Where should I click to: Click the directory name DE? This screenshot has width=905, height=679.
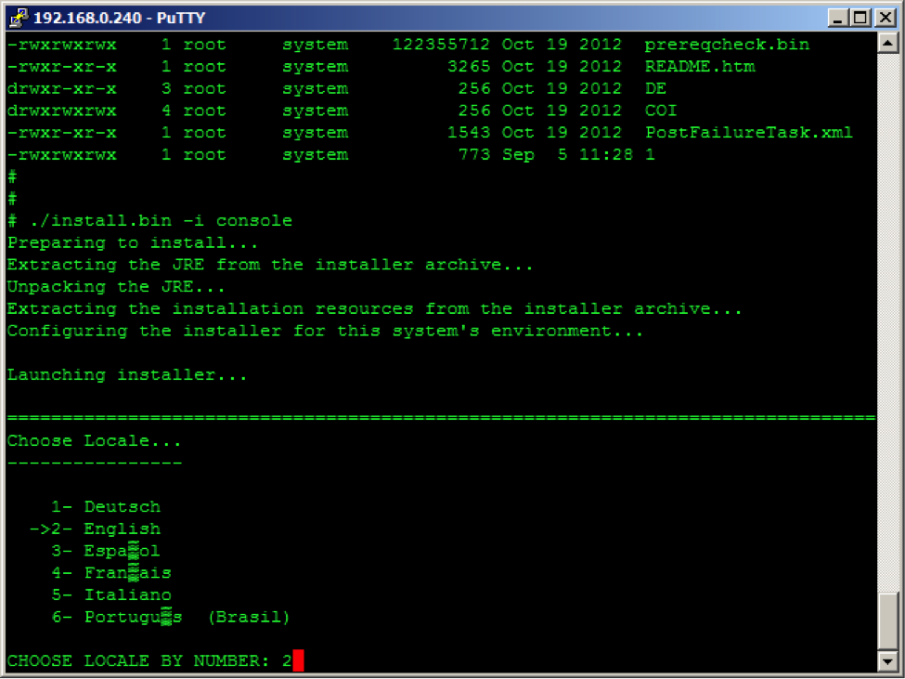pyautogui.click(x=655, y=89)
